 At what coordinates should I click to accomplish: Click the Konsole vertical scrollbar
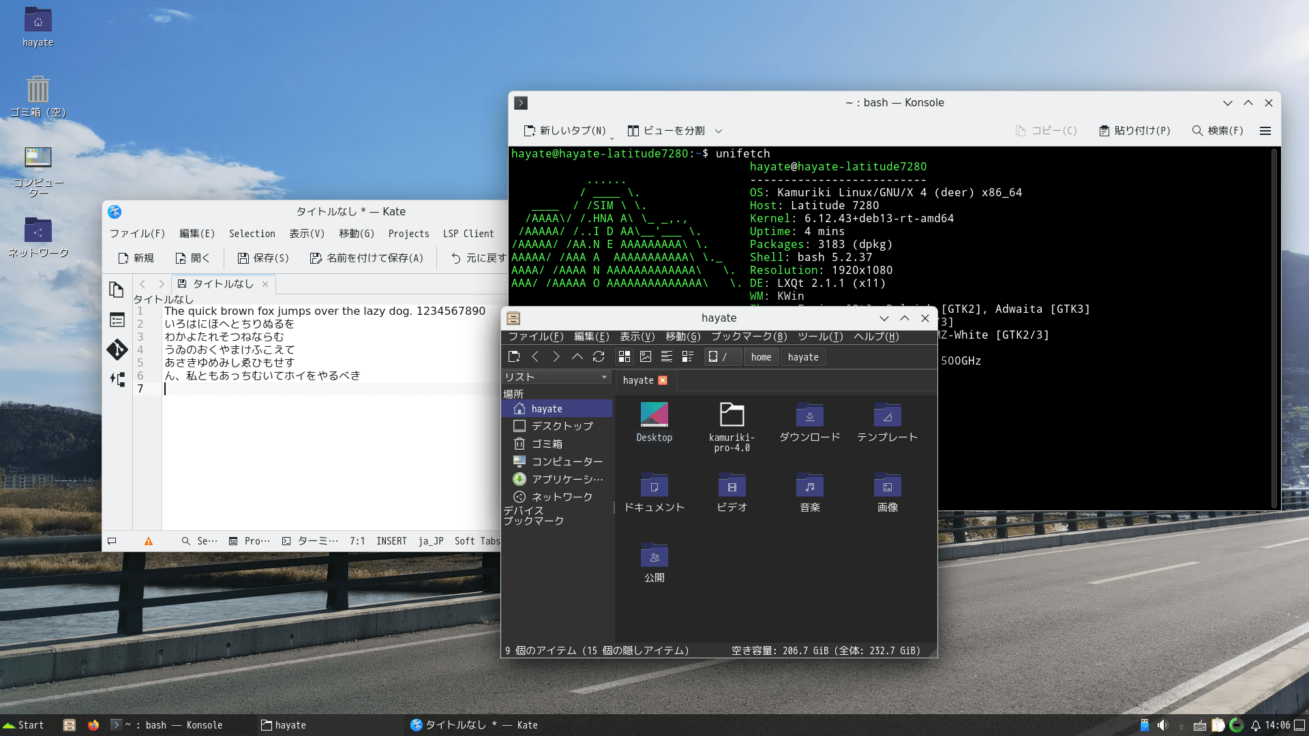[x=1274, y=327]
